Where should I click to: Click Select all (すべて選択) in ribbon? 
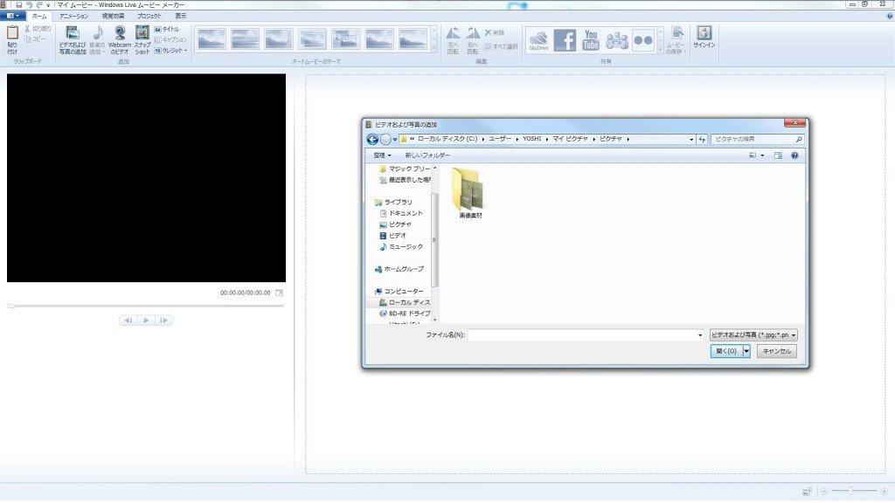501,46
